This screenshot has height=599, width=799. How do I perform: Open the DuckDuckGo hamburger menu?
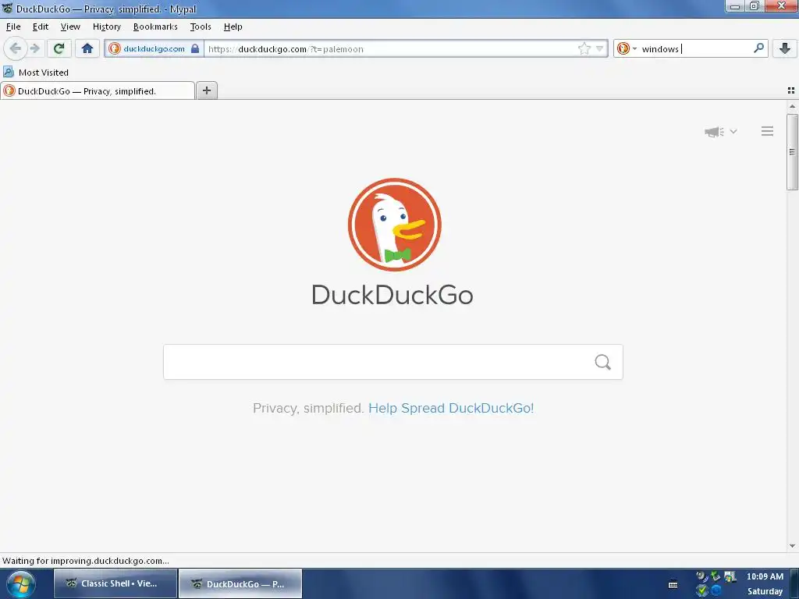click(x=768, y=131)
